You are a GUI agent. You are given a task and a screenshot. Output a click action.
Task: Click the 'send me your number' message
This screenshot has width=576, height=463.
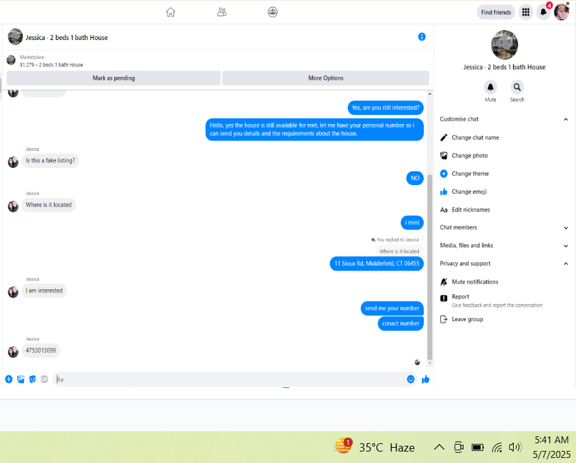coord(392,308)
